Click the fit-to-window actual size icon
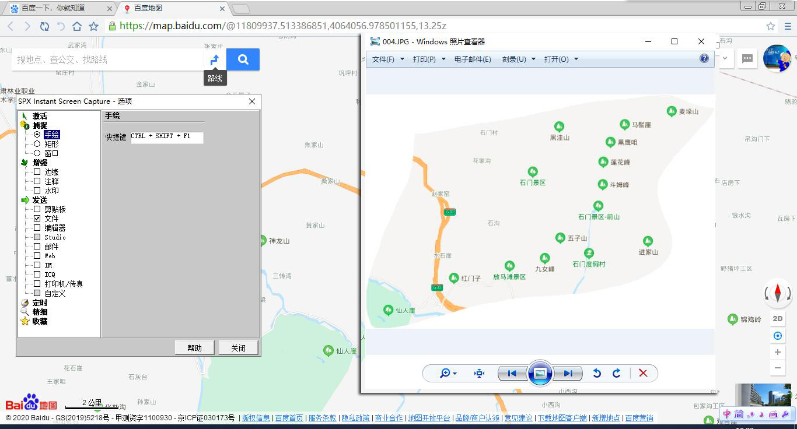The height and width of the screenshot is (429, 797). pos(479,373)
